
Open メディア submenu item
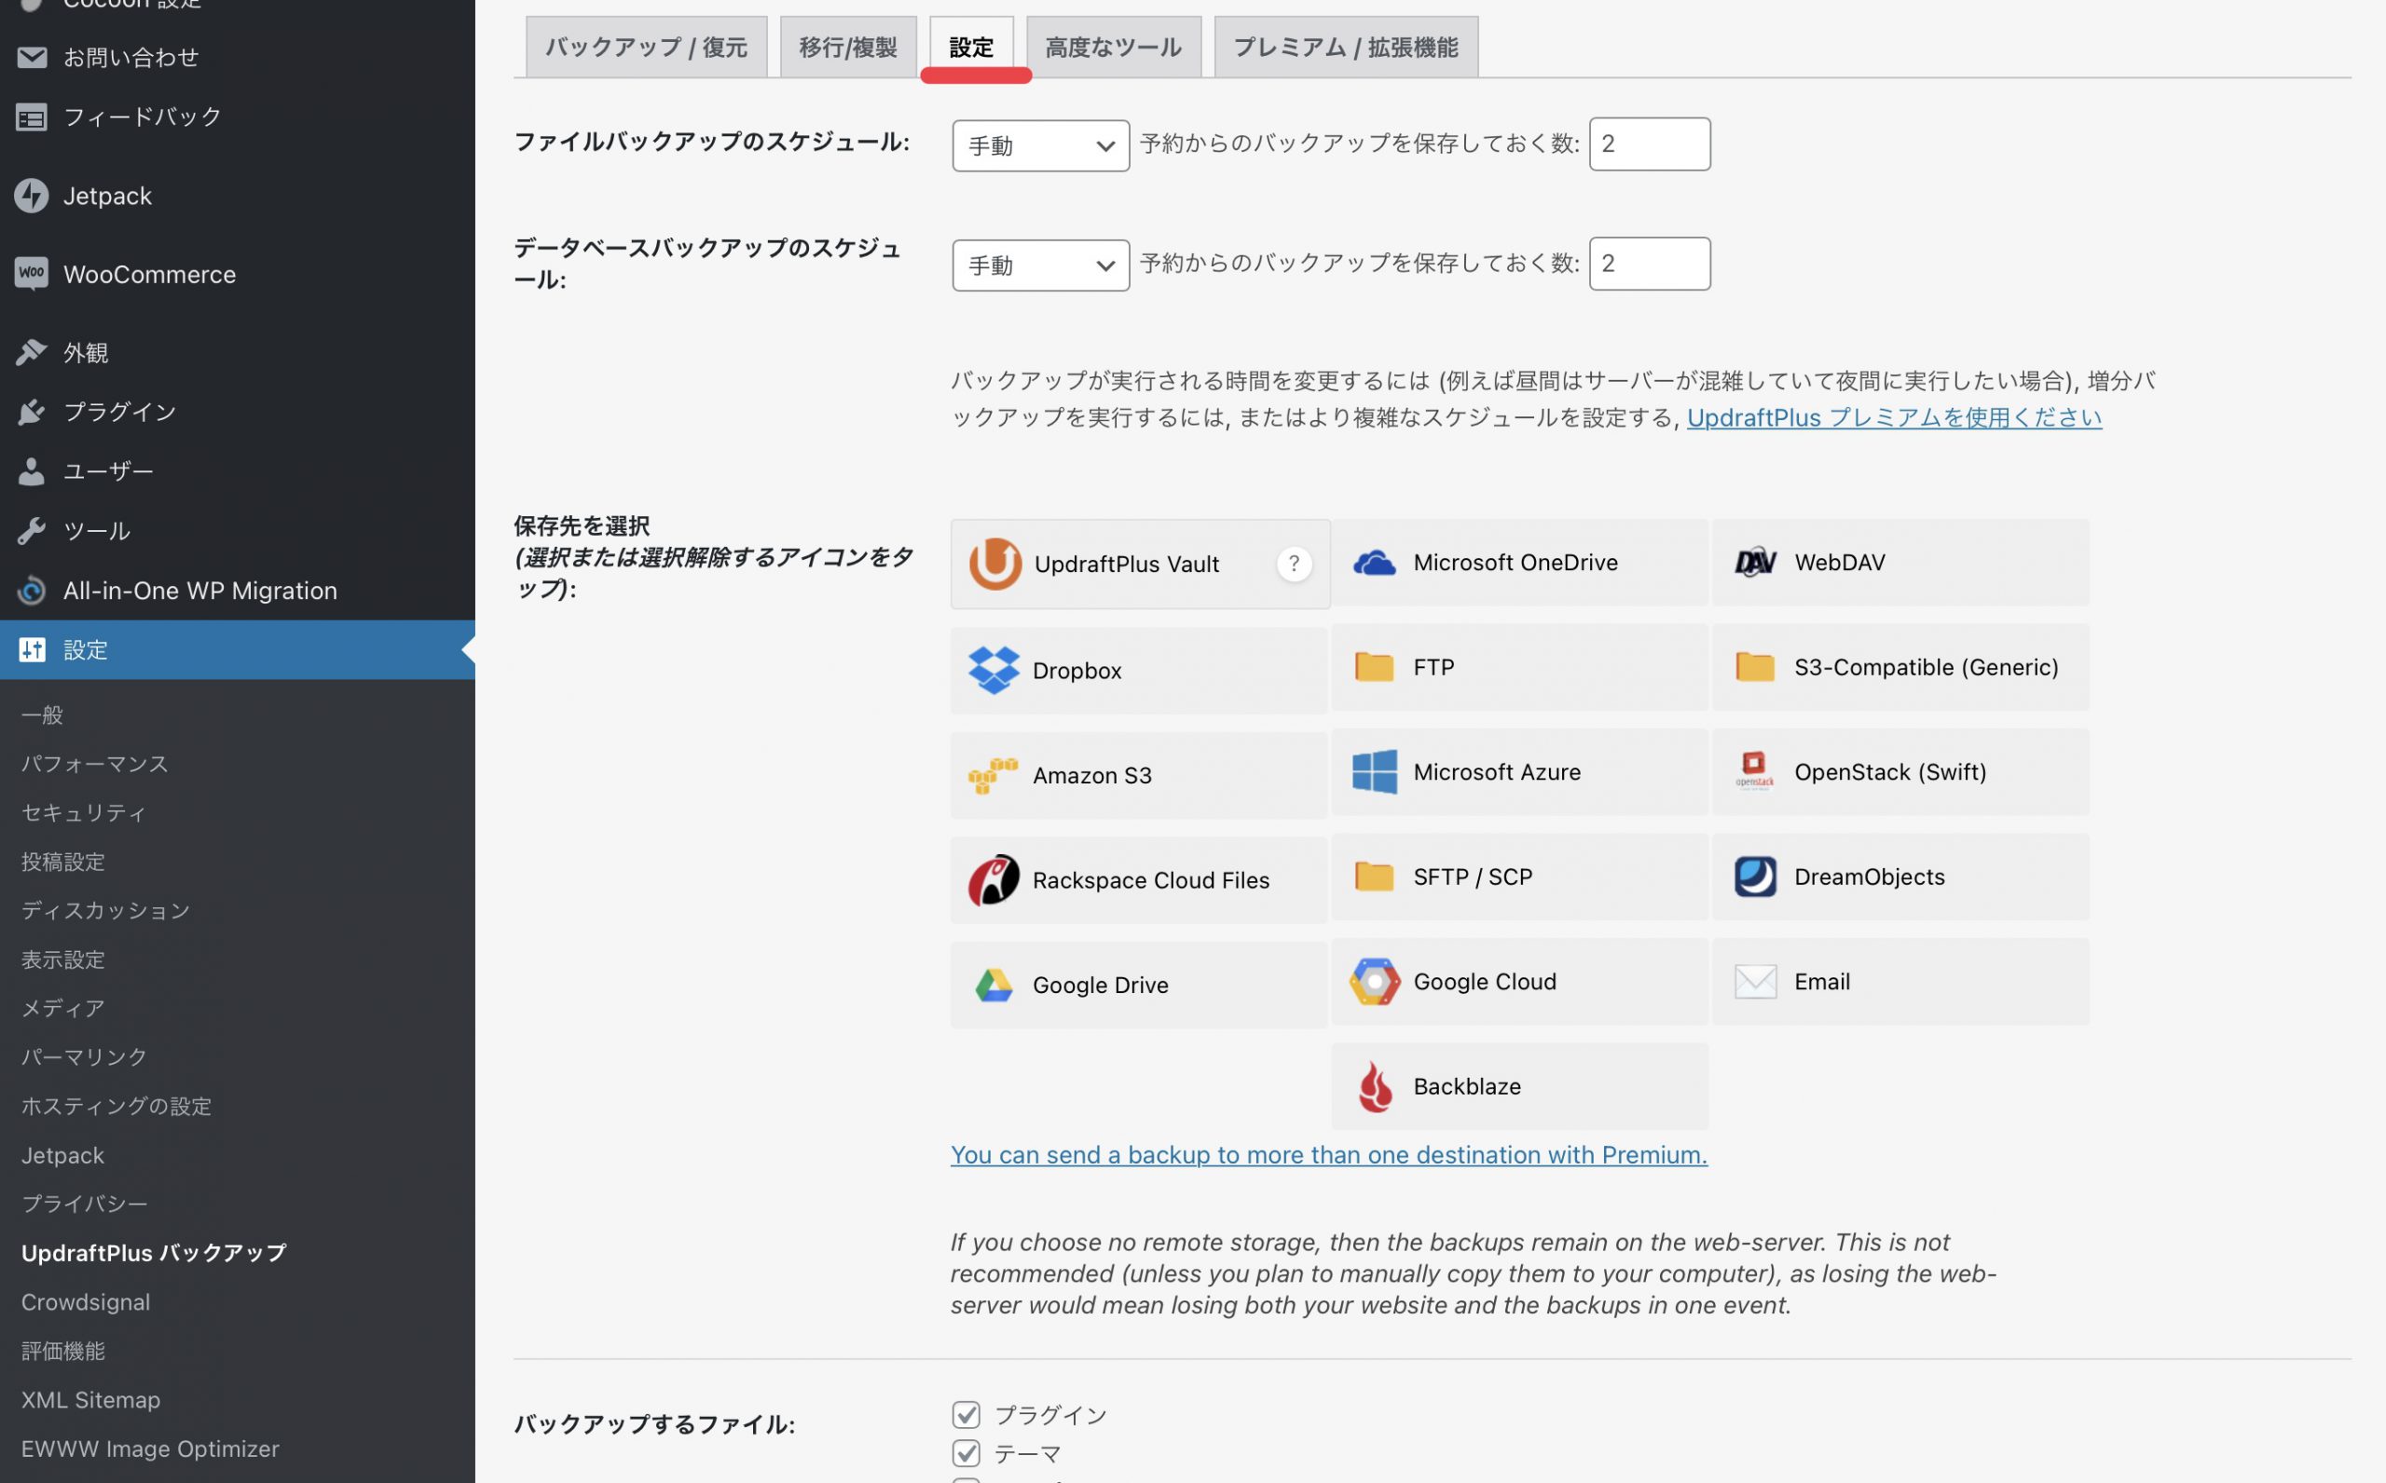click(62, 1008)
